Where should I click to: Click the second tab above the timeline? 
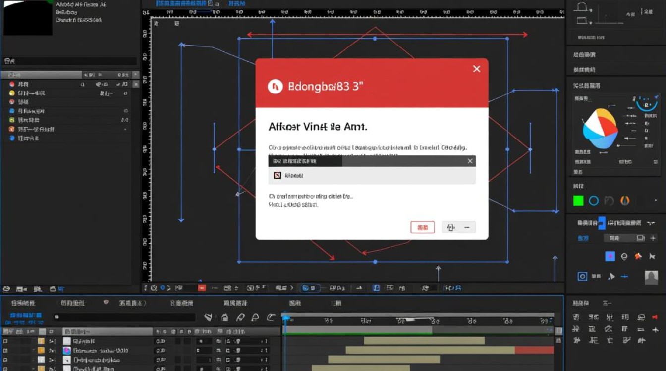tap(72, 303)
